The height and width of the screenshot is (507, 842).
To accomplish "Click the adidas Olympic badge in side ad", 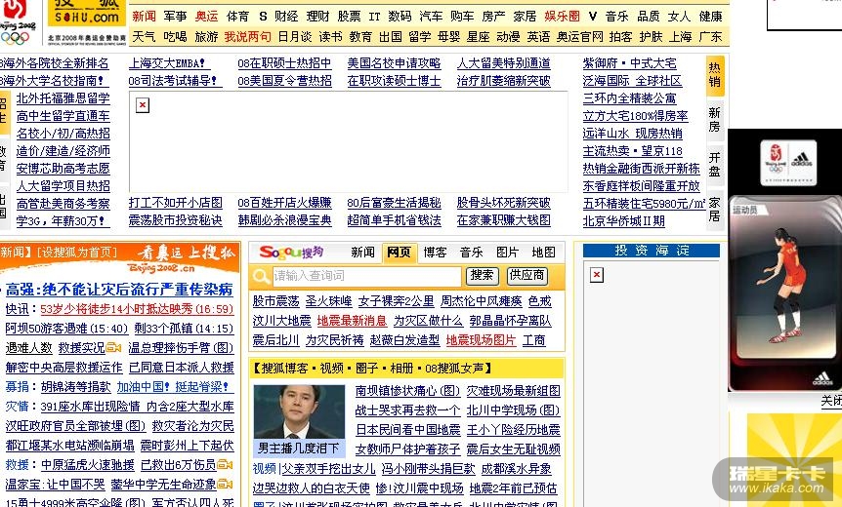I will (788, 163).
